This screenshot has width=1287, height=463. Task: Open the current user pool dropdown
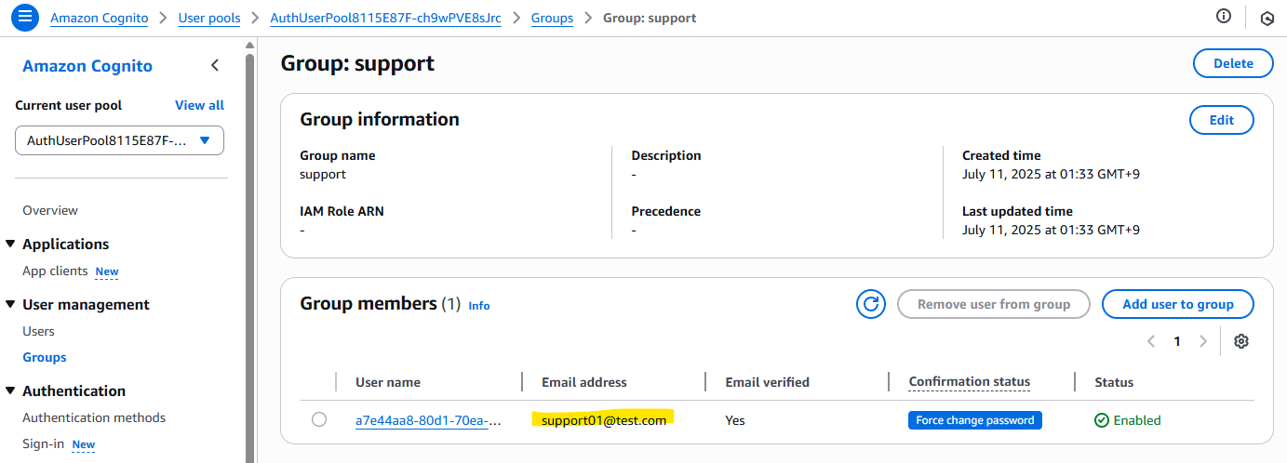pyautogui.click(x=119, y=140)
